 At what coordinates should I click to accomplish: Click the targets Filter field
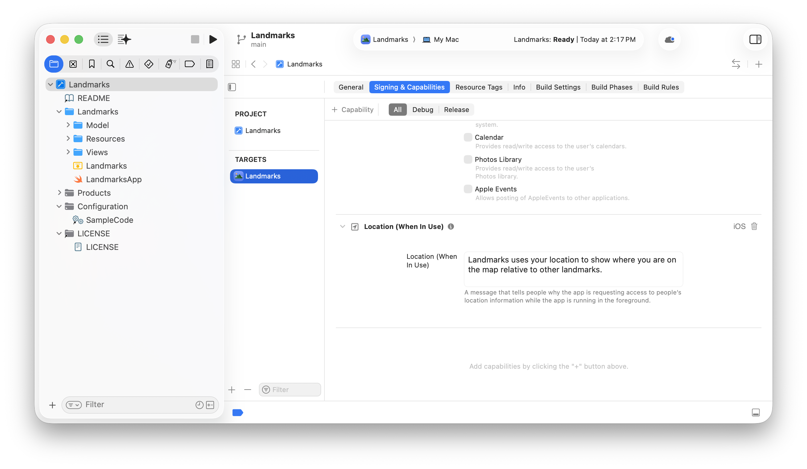point(290,390)
